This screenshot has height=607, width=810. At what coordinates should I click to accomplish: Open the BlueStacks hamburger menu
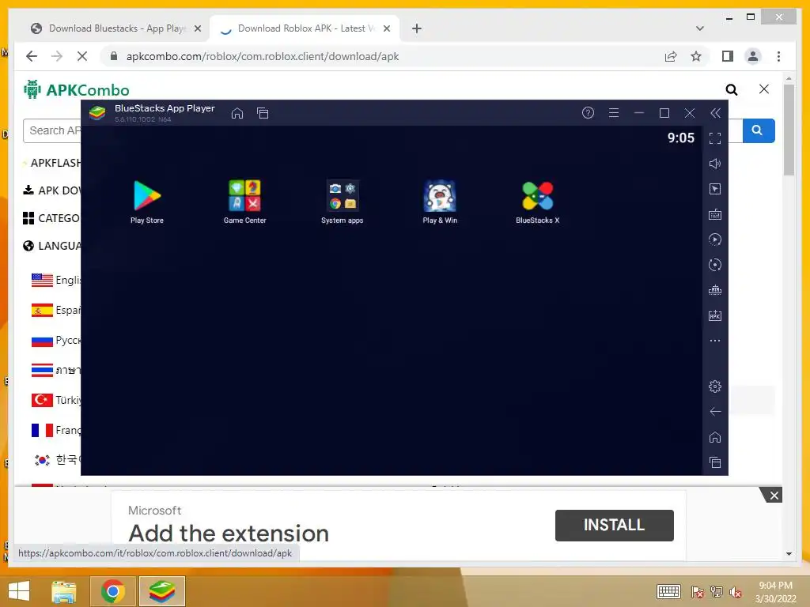(x=614, y=112)
